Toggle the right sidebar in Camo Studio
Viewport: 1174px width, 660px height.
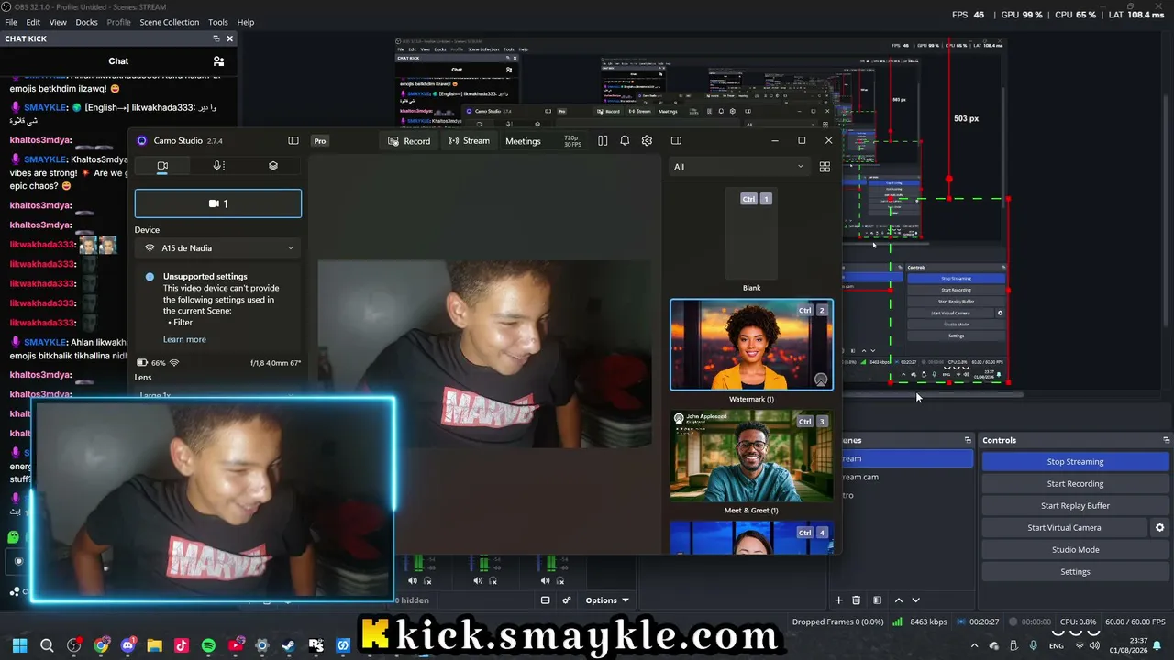pos(676,140)
